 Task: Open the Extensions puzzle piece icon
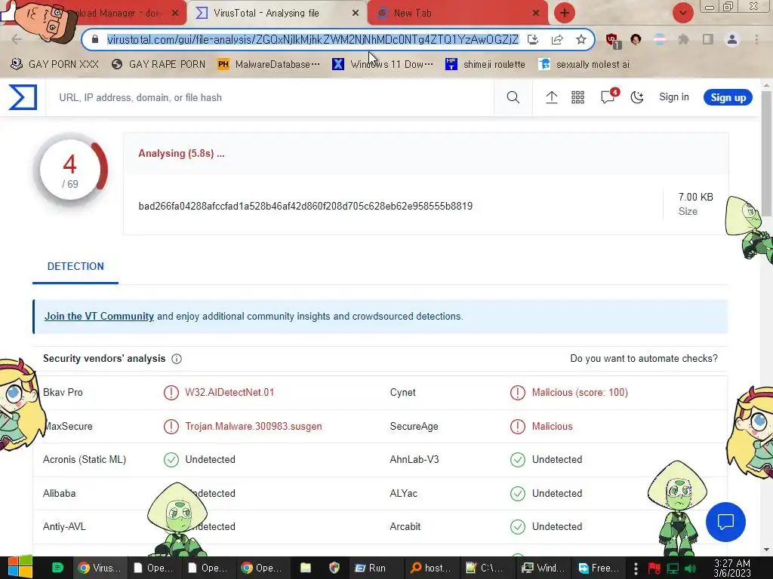point(683,39)
